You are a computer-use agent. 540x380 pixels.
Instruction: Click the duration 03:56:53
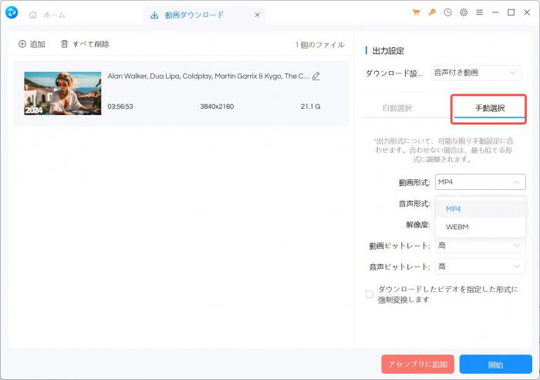(x=120, y=107)
